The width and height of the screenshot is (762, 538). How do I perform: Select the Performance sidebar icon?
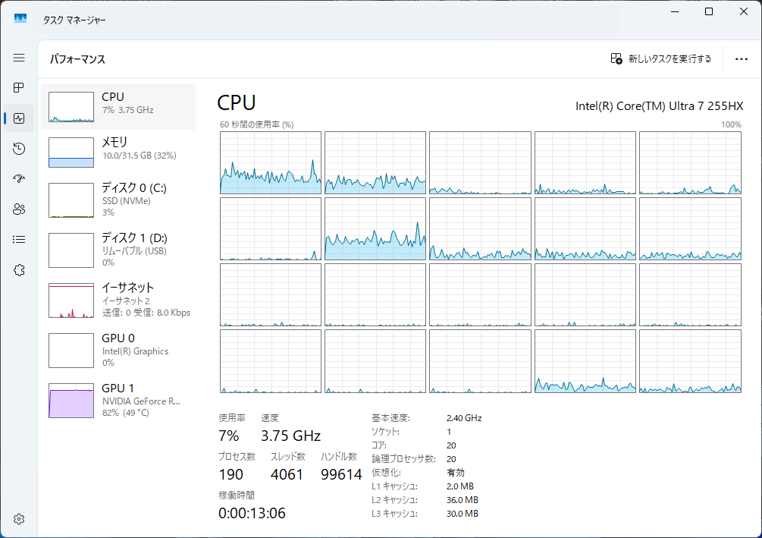pos(19,118)
